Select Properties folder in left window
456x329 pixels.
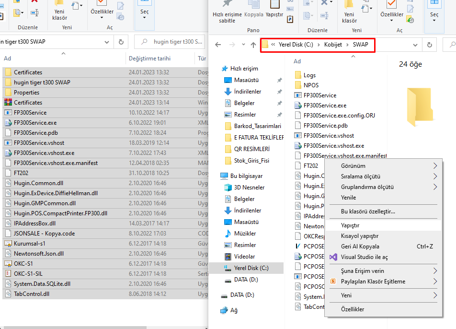26,93
